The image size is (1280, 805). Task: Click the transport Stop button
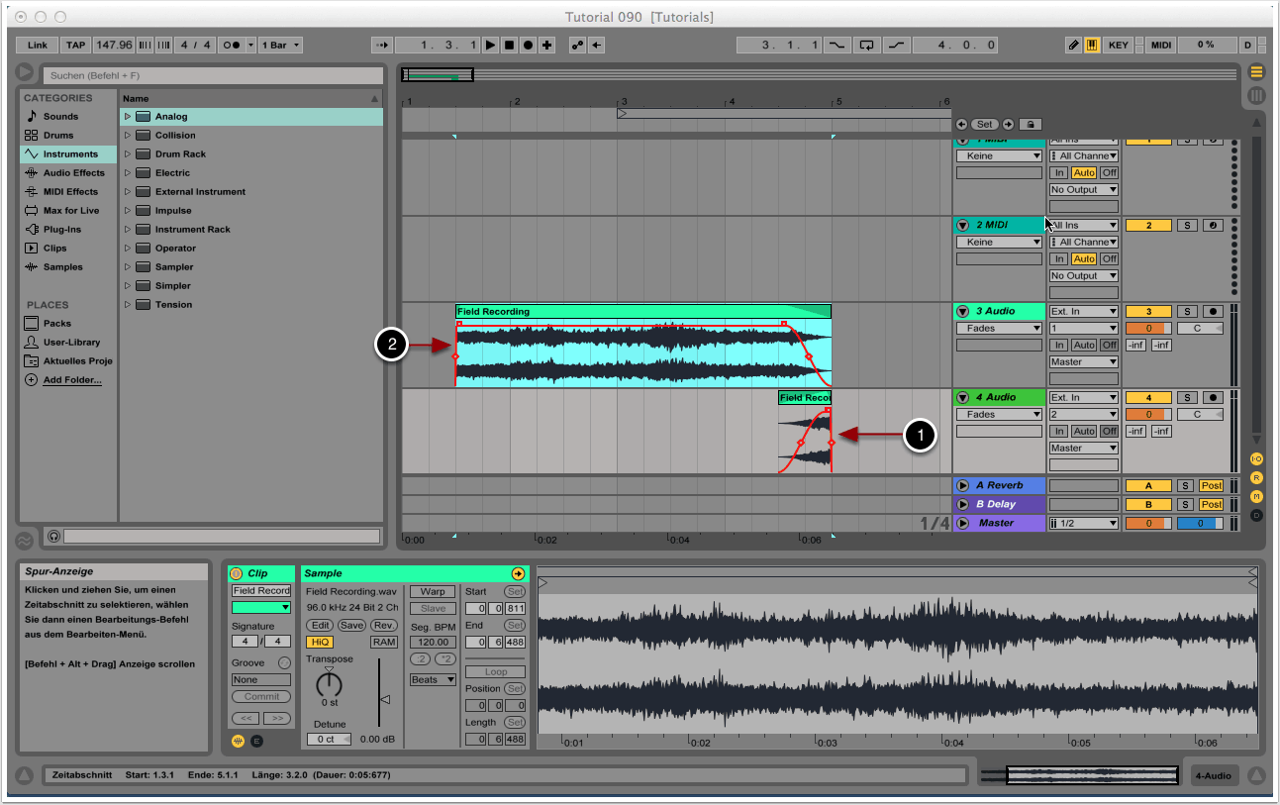tap(509, 45)
